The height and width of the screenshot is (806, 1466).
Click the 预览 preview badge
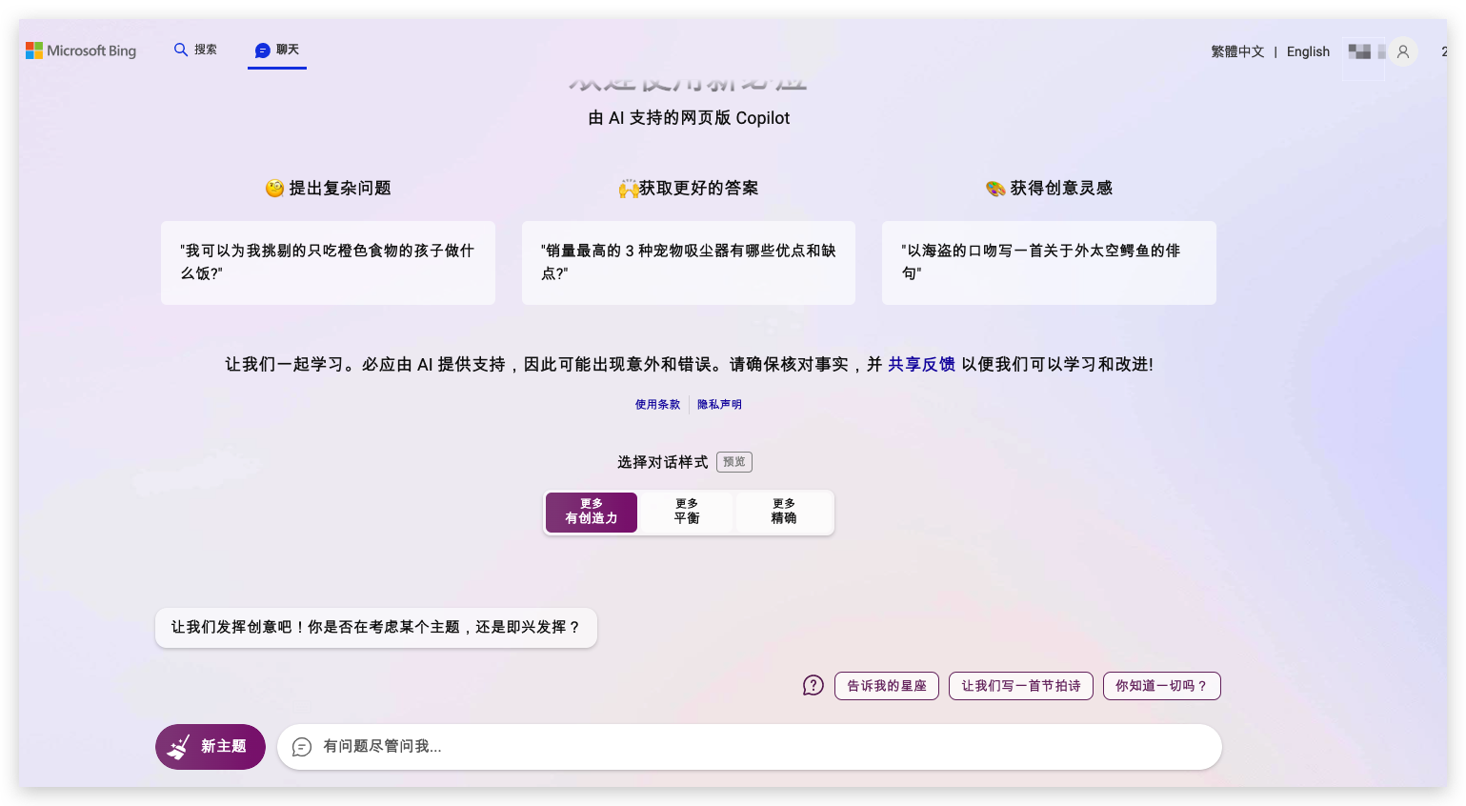(734, 462)
